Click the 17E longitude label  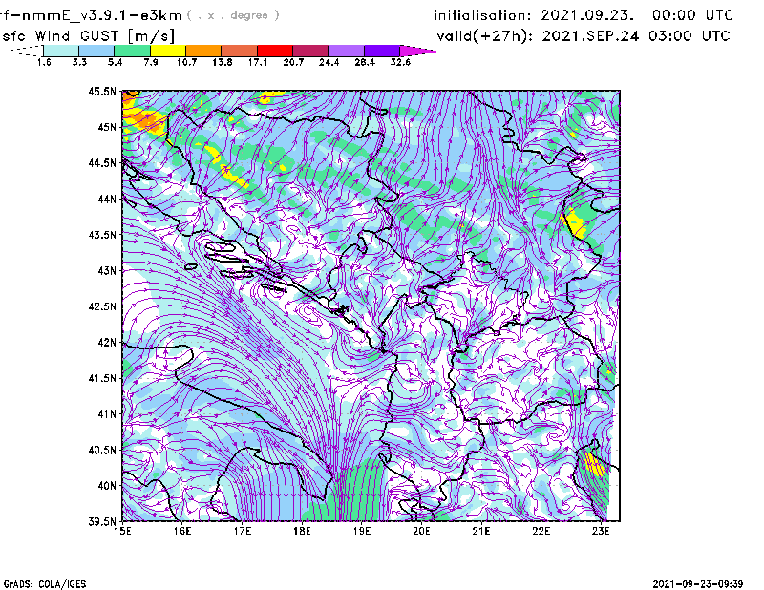[243, 531]
